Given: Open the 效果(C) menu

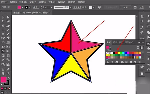Looking at the screenshot, I should (52, 2).
